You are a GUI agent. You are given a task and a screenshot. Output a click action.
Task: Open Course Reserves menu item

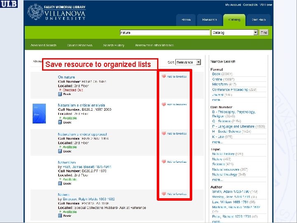80,45
